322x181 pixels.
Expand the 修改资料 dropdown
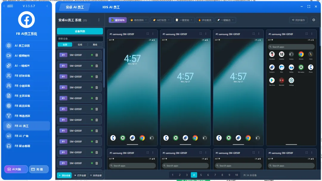pyautogui.click(x=139, y=20)
